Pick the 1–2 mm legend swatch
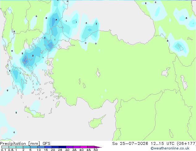The height and width of the screenshot is (151, 196). 19,147
